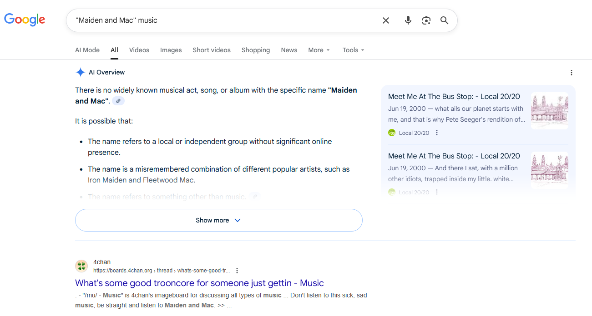
Task: Click "Iron Maiden and Fleetwood Mac" text
Action: tap(142, 180)
